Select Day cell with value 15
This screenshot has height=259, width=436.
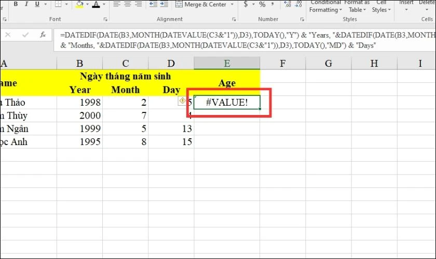click(x=171, y=142)
